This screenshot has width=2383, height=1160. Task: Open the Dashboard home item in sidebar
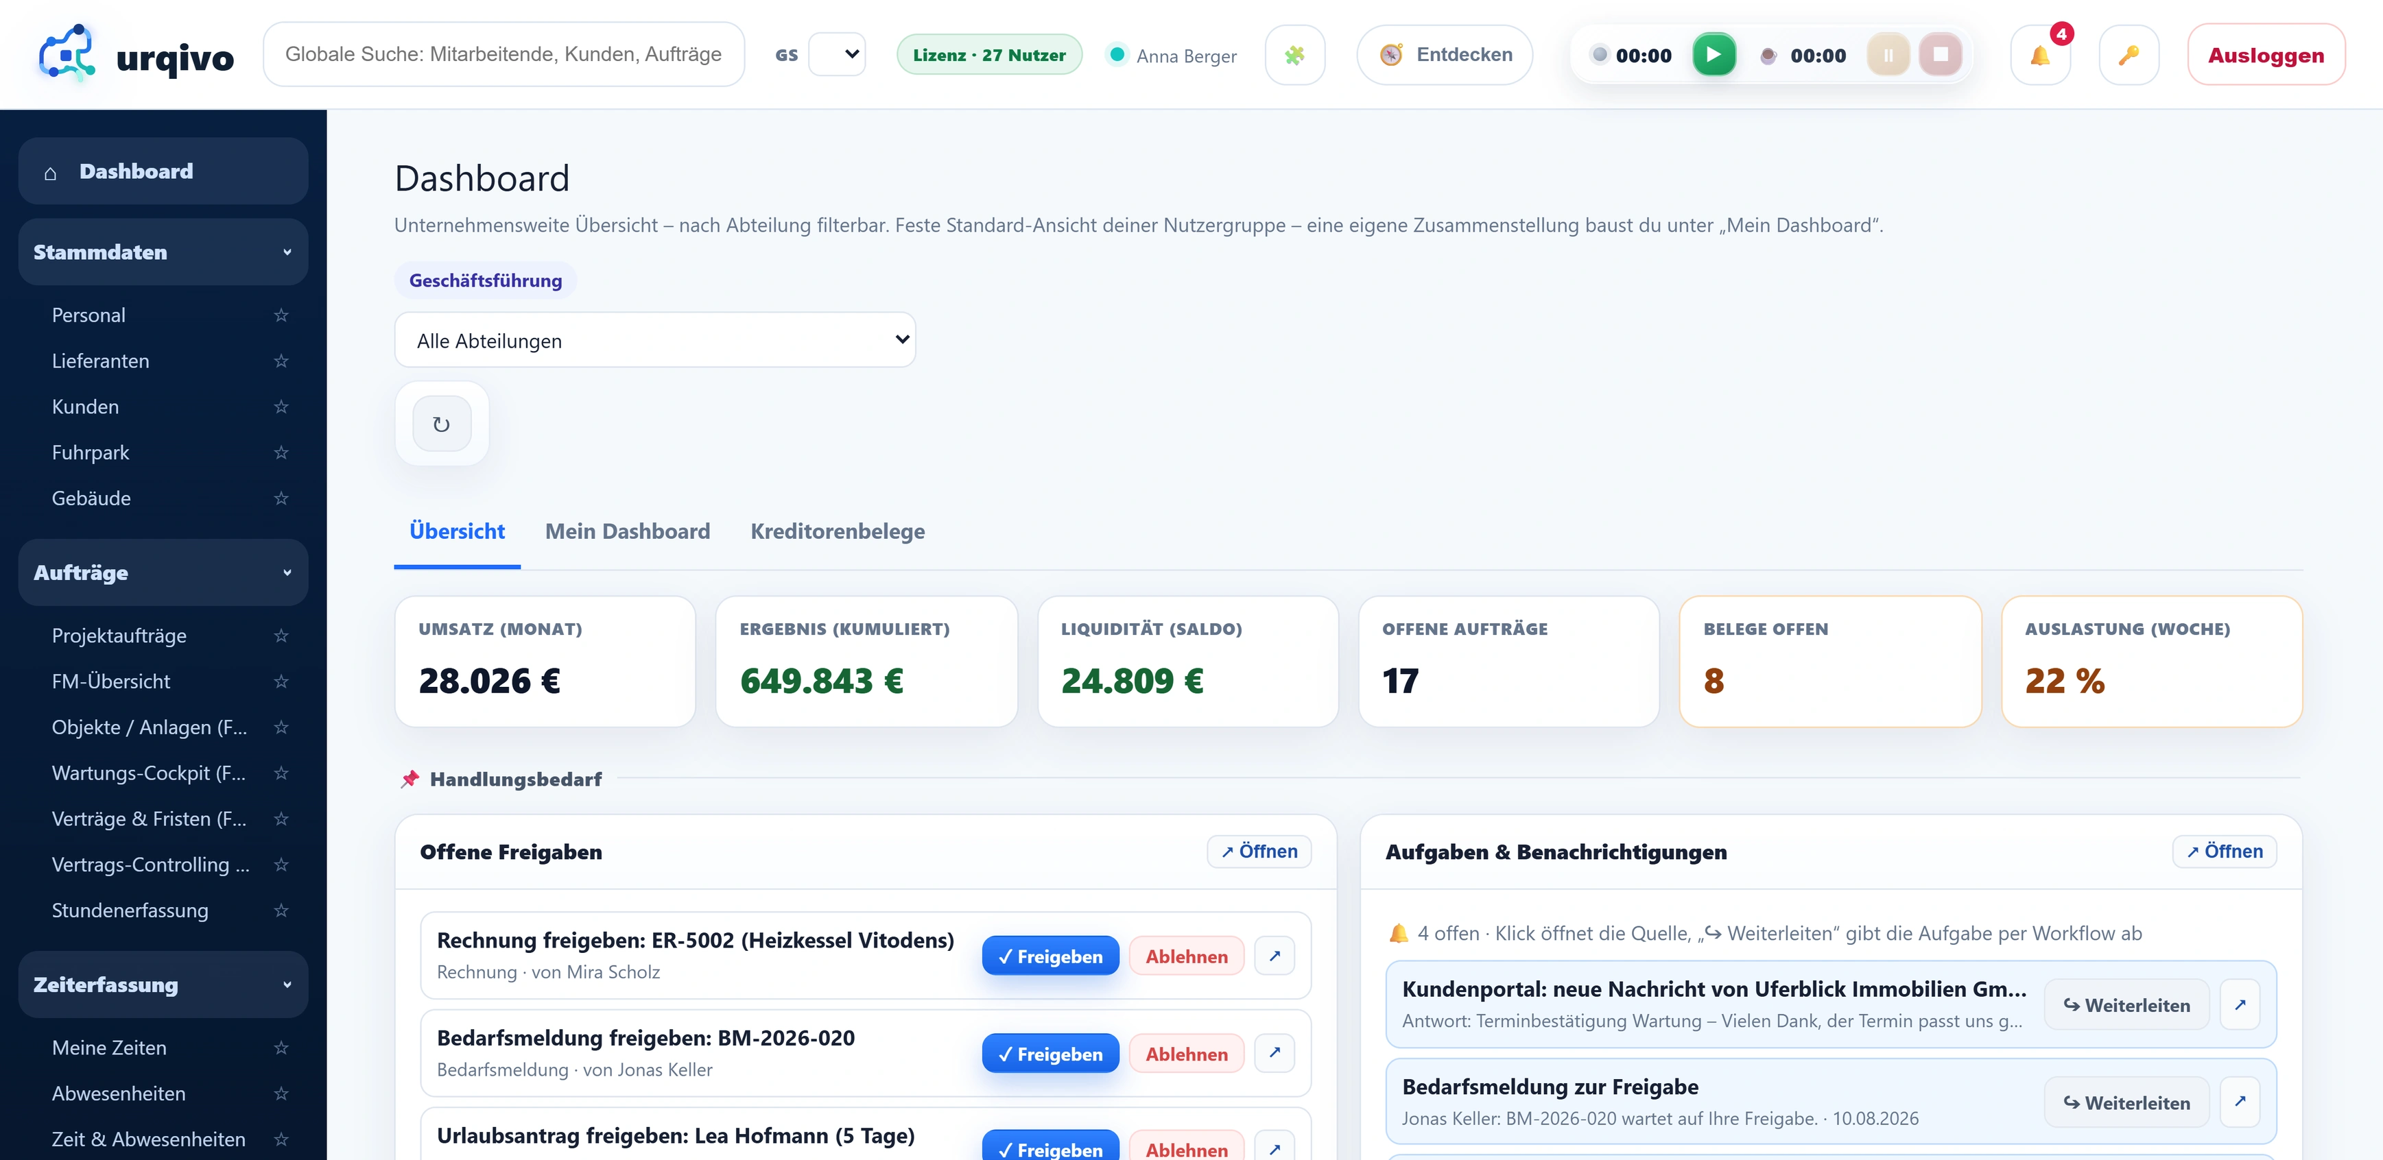tap(163, 171)
